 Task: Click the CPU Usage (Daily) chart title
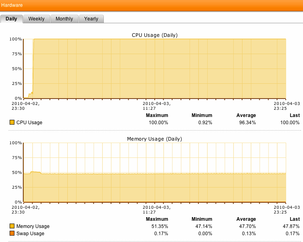(155, 35)
